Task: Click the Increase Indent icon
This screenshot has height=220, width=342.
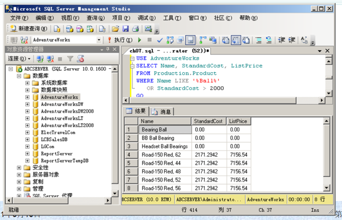Action: pos(292,40)
